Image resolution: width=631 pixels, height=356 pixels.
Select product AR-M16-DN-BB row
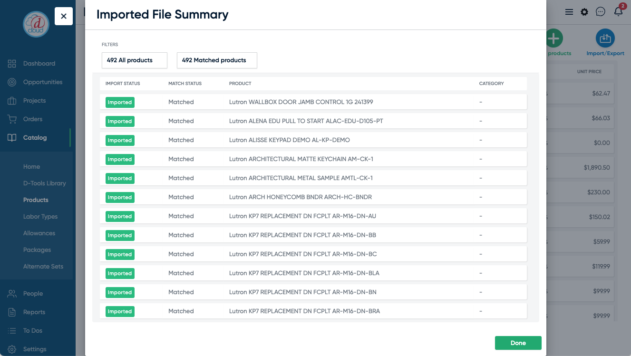[x=313, y=235]
